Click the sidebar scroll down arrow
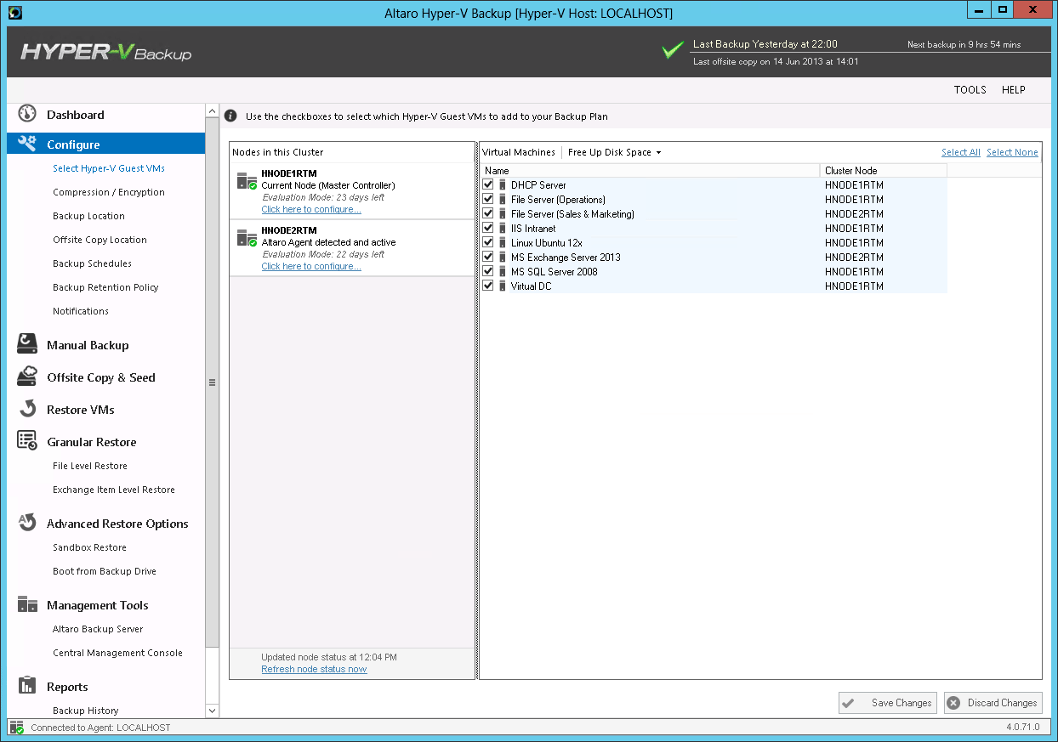Screen dimensions: 1058x742 (x=212, y=711)
